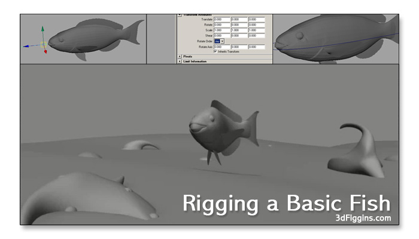Click the Rotate Axis Z field
Viewport: 419px width, 239px height.
257,47
